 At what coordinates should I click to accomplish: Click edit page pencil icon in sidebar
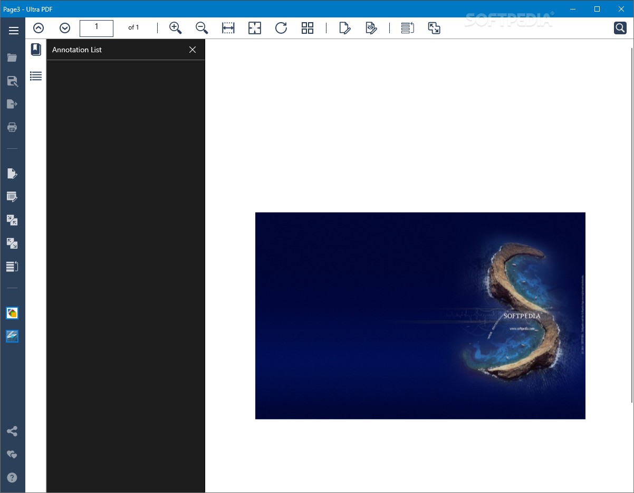coord(12,174)
